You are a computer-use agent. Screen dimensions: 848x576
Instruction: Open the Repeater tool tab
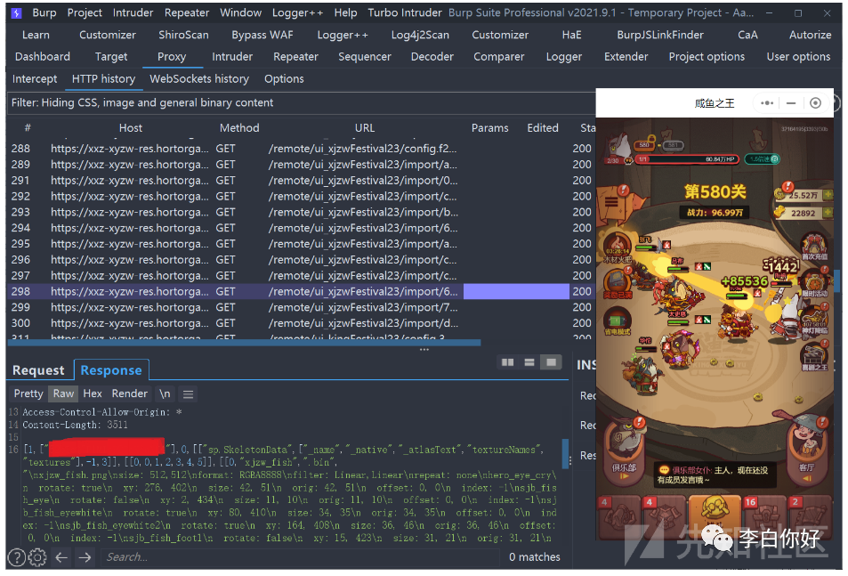[x=295, y=56]
